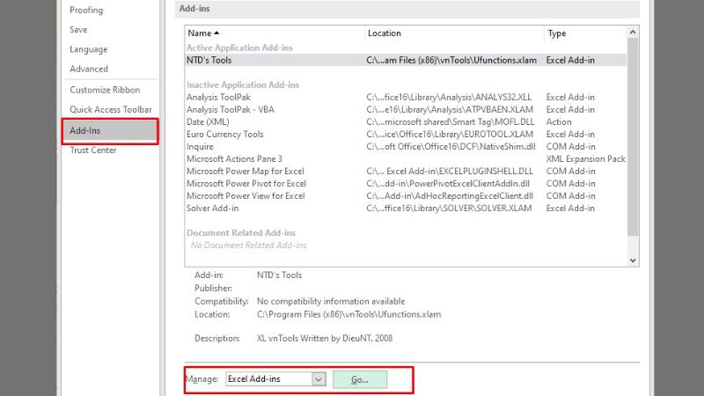Select Microsoft Power Pivot for Excel
Image resolution: width=704 pixels, height=396 pixels.
pos(246,184)
